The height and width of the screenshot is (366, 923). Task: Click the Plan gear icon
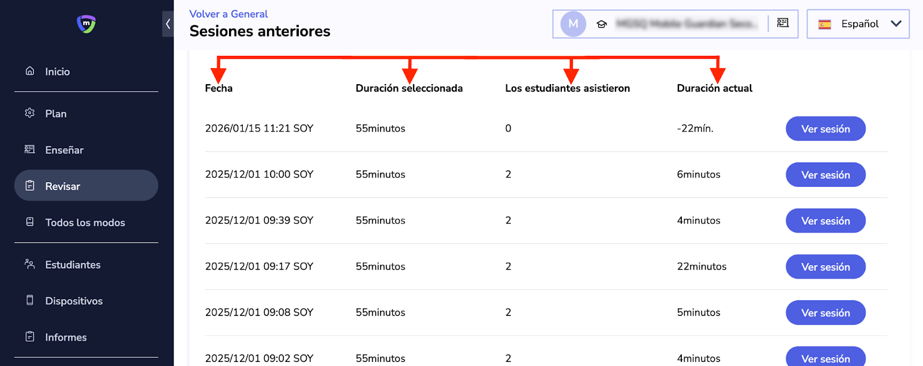(30, 113)
